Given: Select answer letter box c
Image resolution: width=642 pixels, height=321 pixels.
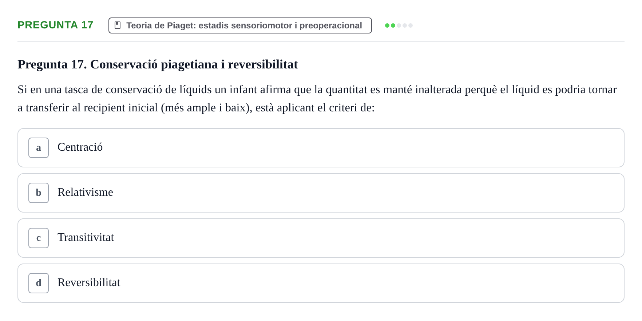Looking at the screenshot, I should (x=39, y=238).
